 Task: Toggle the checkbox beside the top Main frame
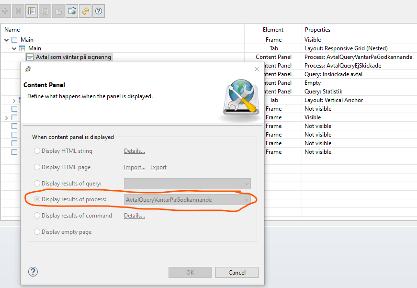coord(14,40)
